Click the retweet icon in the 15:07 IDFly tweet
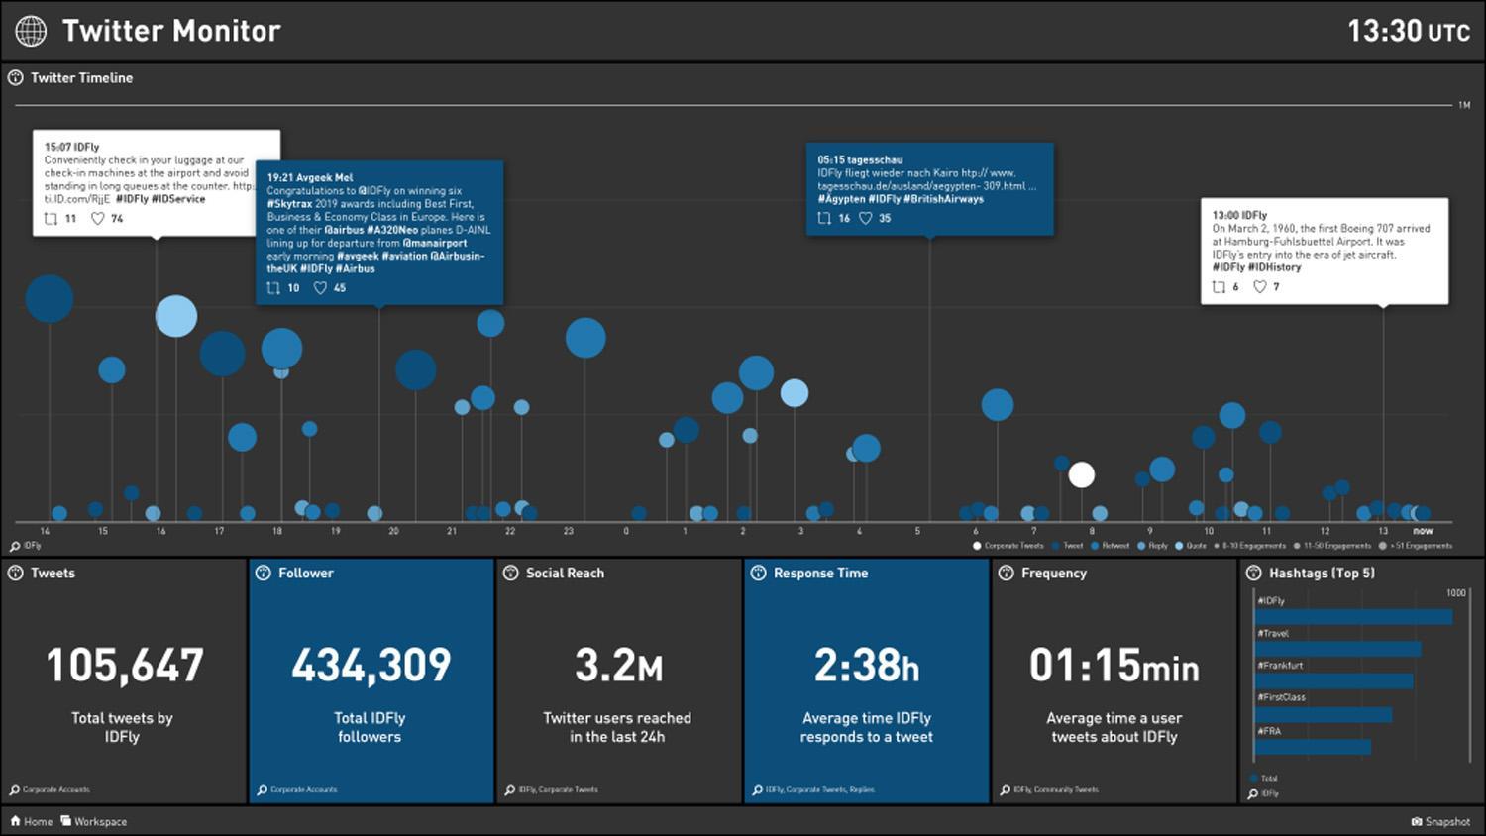The image size is (1486, 836). [51, 218]
